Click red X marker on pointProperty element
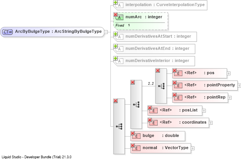This screenshot has width=241, height=159. [x=174, y=83]
